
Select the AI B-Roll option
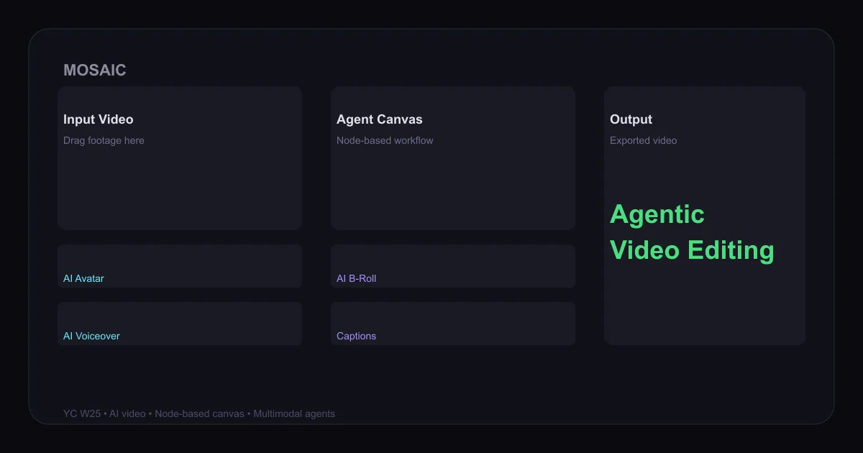[x=453, y=266]
